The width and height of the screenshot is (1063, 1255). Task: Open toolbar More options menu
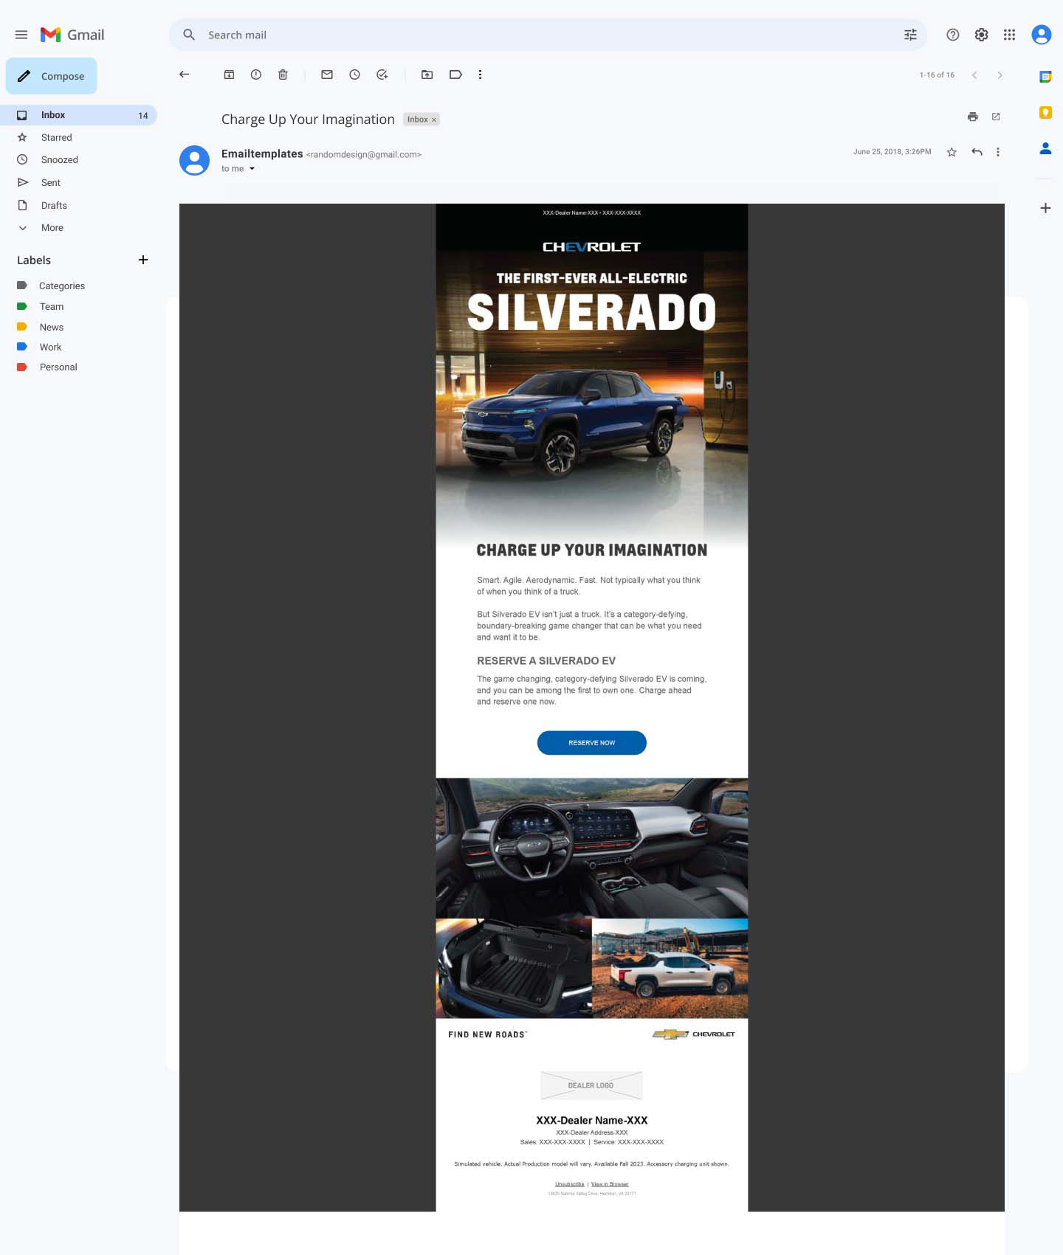(x=481, y=75)
